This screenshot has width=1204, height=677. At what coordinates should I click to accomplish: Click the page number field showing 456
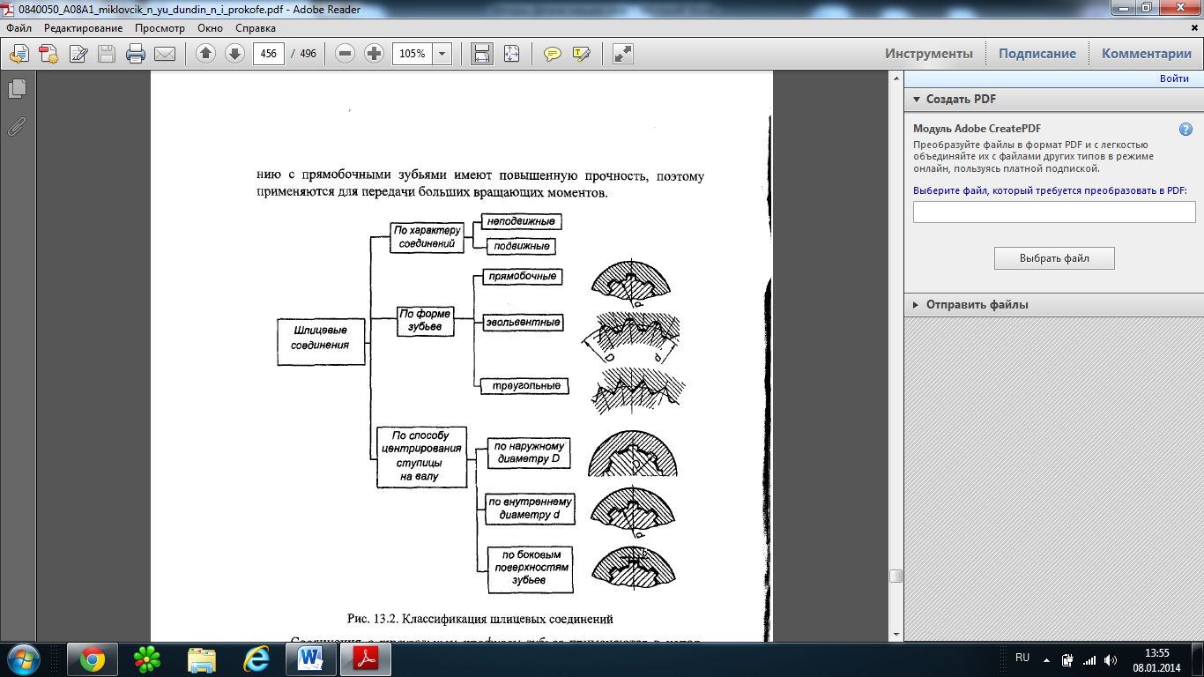pyautogui.click(x=269, y=54)
